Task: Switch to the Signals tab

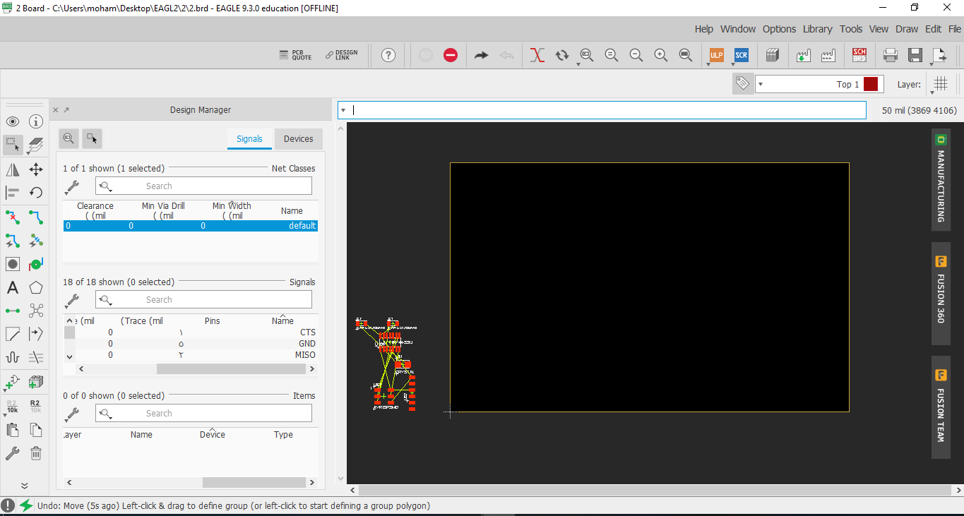Action: tap(249, 139)
